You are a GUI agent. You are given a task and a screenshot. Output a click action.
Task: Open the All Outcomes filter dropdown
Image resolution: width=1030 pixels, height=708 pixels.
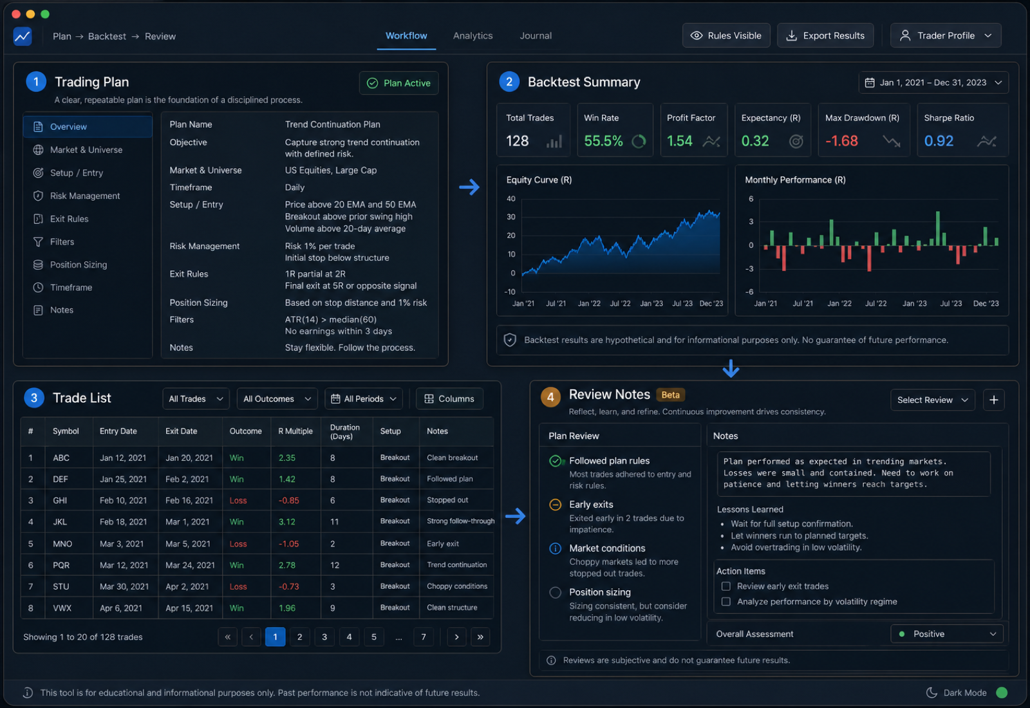pos(277,399)
